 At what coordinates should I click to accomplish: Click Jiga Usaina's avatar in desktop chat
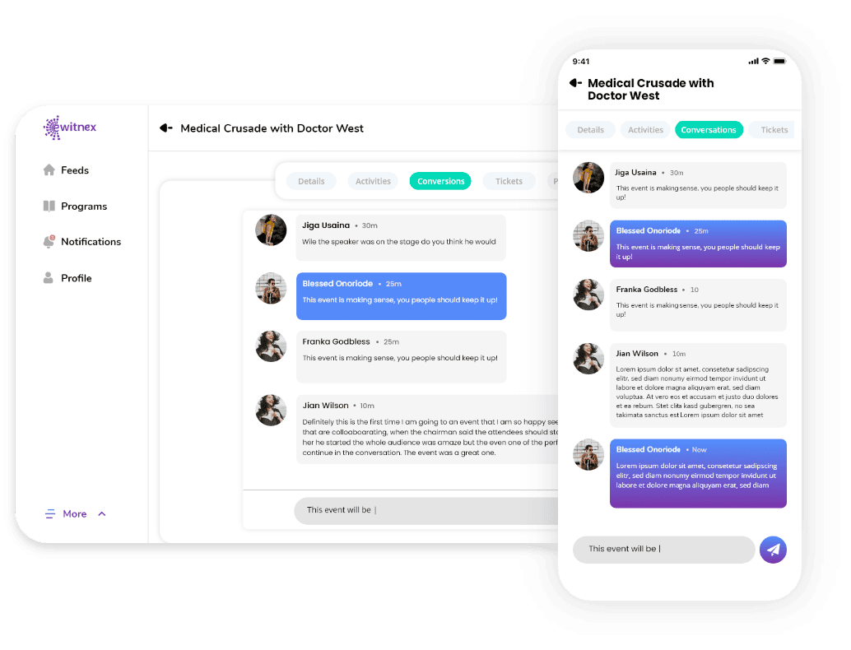(x=271, y=230)
